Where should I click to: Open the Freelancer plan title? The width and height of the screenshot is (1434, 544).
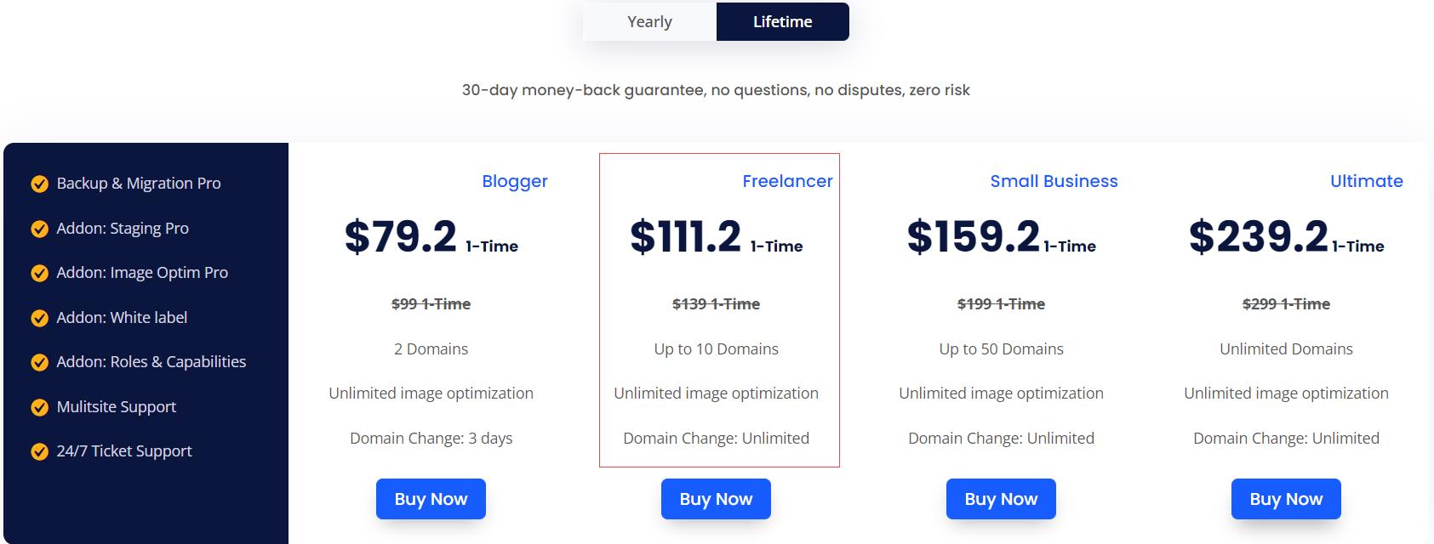click(787, 181)
